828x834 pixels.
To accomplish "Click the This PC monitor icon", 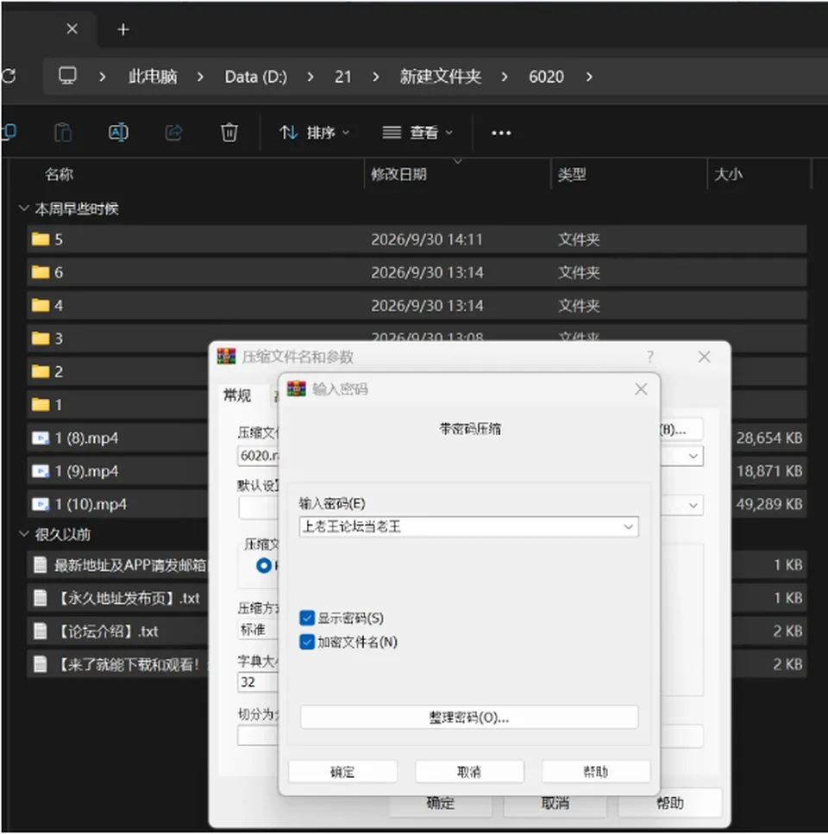I will pos(67,76).
